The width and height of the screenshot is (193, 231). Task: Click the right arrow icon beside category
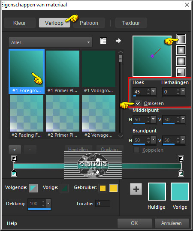click(118, 41)
